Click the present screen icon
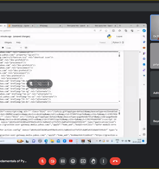Viewport: 159px width, 169px height. (83, 161)
